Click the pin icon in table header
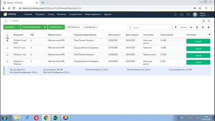Viewport: 215px width, 121px height. pyautogui.click(x=209, y=35)
